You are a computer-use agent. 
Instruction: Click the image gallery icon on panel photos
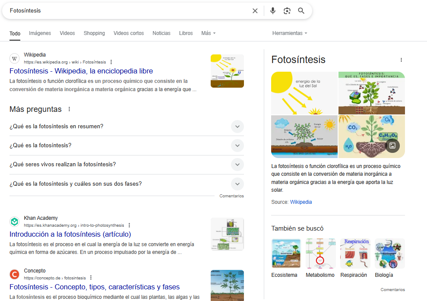coord(392,146)
